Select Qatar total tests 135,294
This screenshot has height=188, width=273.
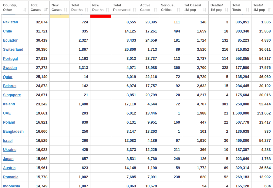pyautogui.click(x=242, y=77)
